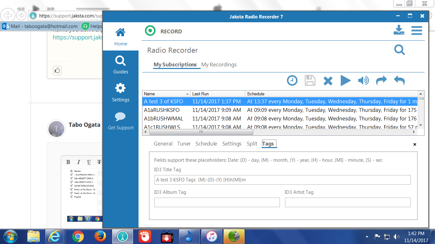The height and width of the screenshot is (244, 435).
Task: Click the list's scroll up arrow
Action: point(421,94)
